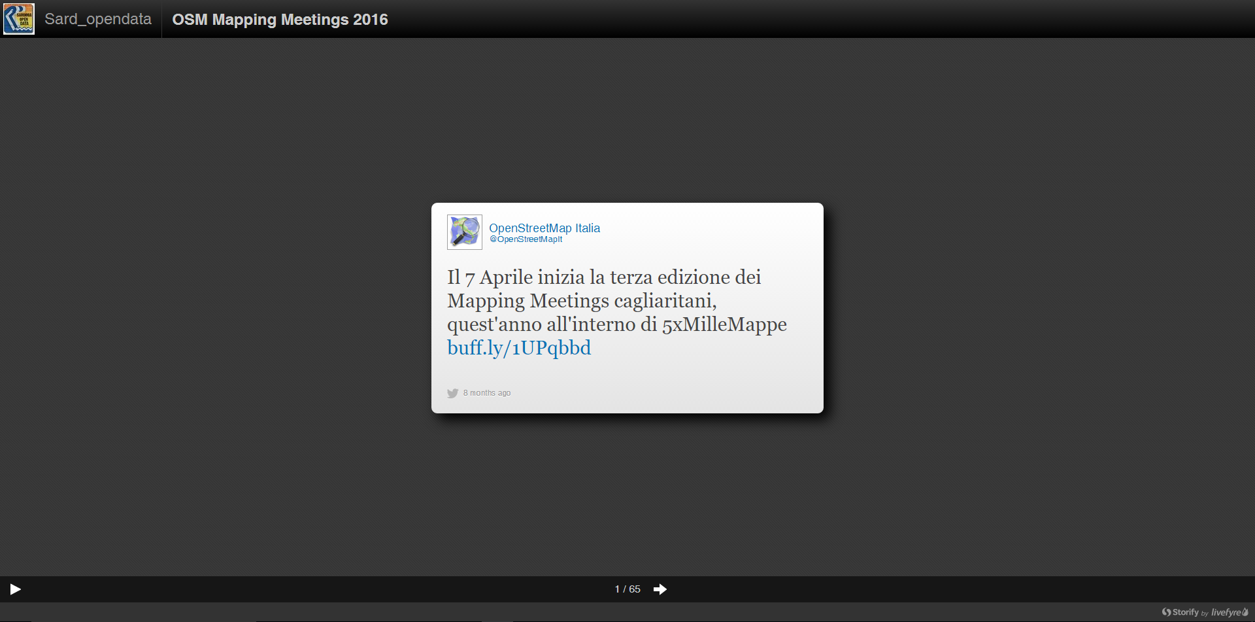Click the @OpenStreetMapIt Twitter handle
Screen dimensions: 1255x622
(x=526, y=239)
